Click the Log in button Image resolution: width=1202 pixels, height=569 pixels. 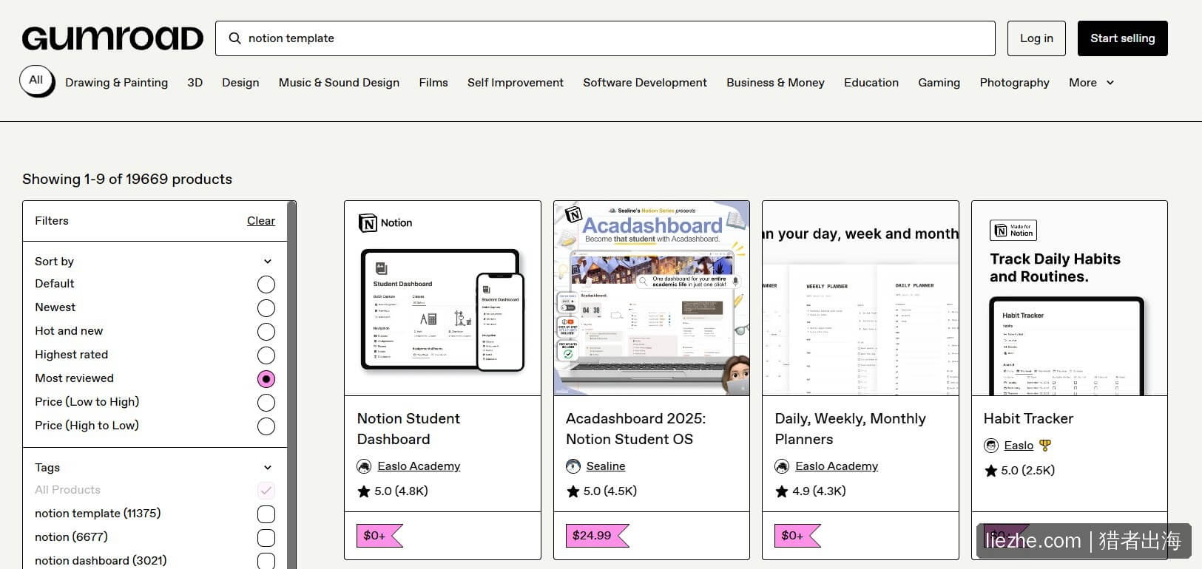pos(1036,38)
